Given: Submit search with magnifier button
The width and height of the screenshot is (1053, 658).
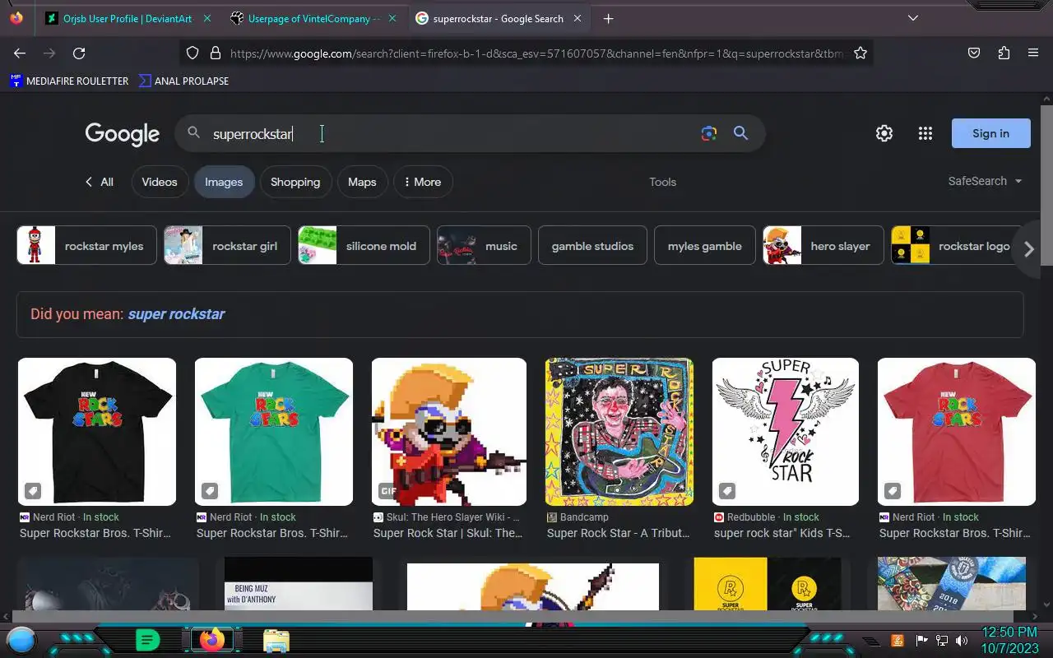Looking at the screenshot, I should [x=740, y=133].
